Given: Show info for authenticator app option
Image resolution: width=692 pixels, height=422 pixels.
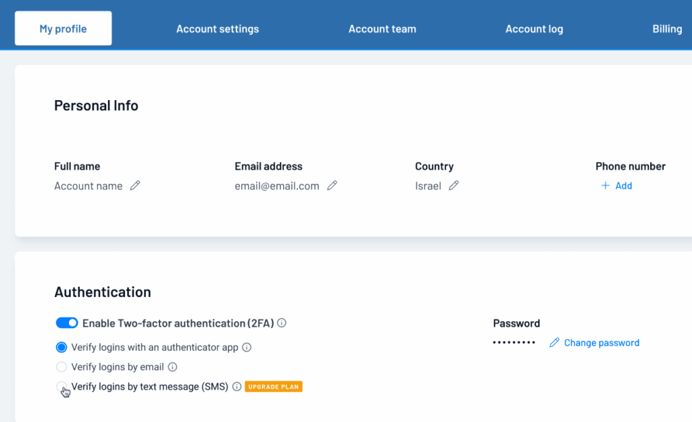Looking at the screenshot, I should point(247,348).
